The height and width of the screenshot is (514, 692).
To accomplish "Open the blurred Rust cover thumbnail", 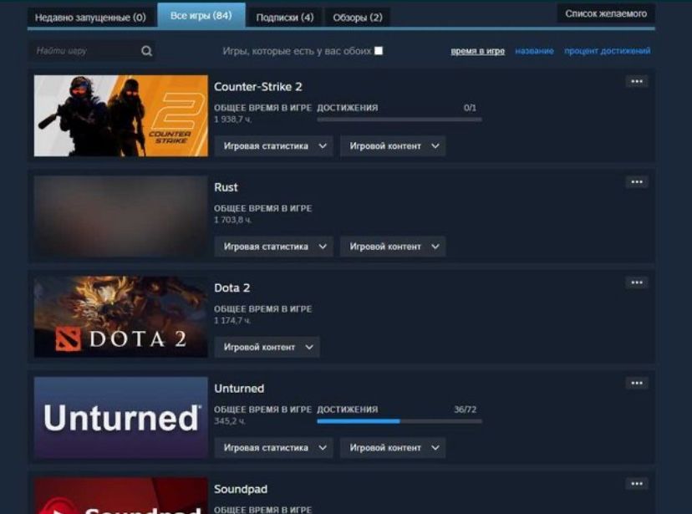I will pos(121,216).
